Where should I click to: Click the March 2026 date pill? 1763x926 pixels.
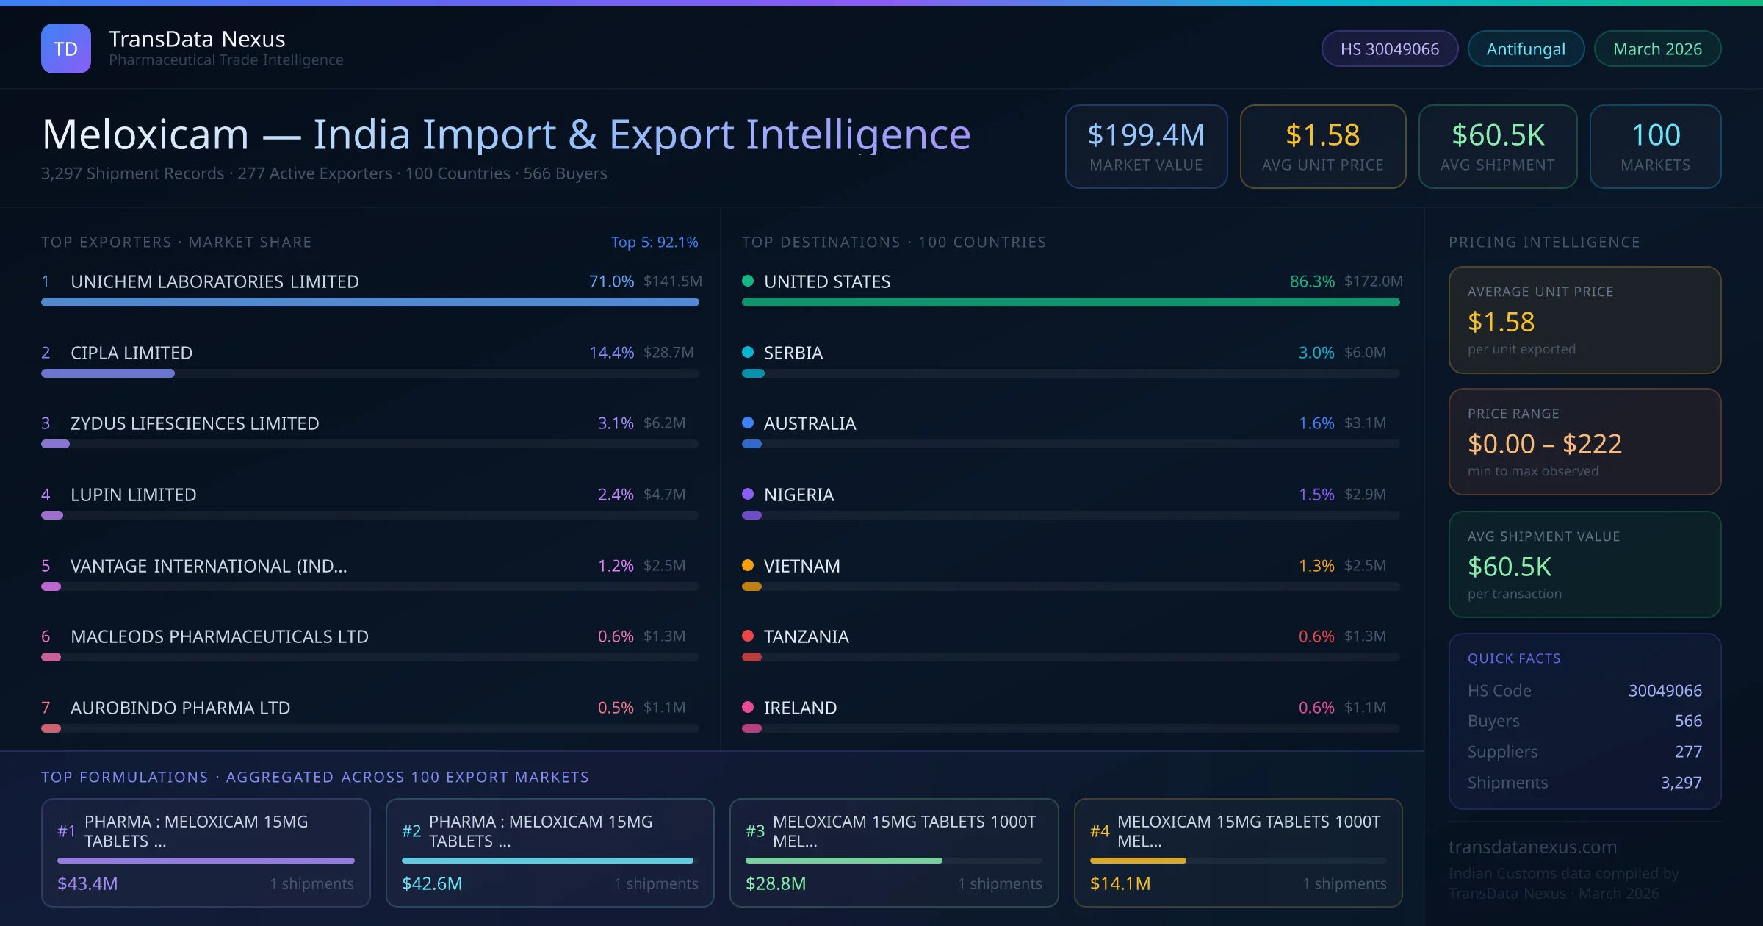(1656, 49)
